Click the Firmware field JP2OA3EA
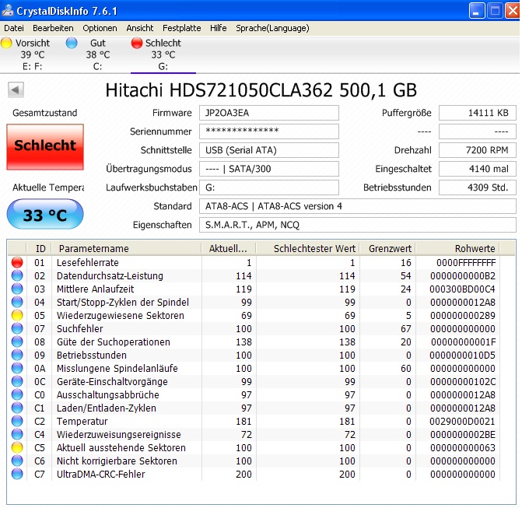This screenshot has width=529, height=508. point(269,113)
